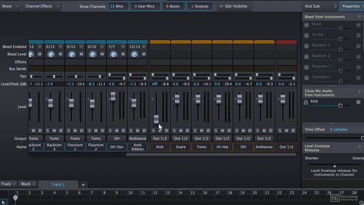The width and height of the screenshot is (364, 205).
Task: Select the arrow pointer tool in timeline
Action: [x=3, y=203]
